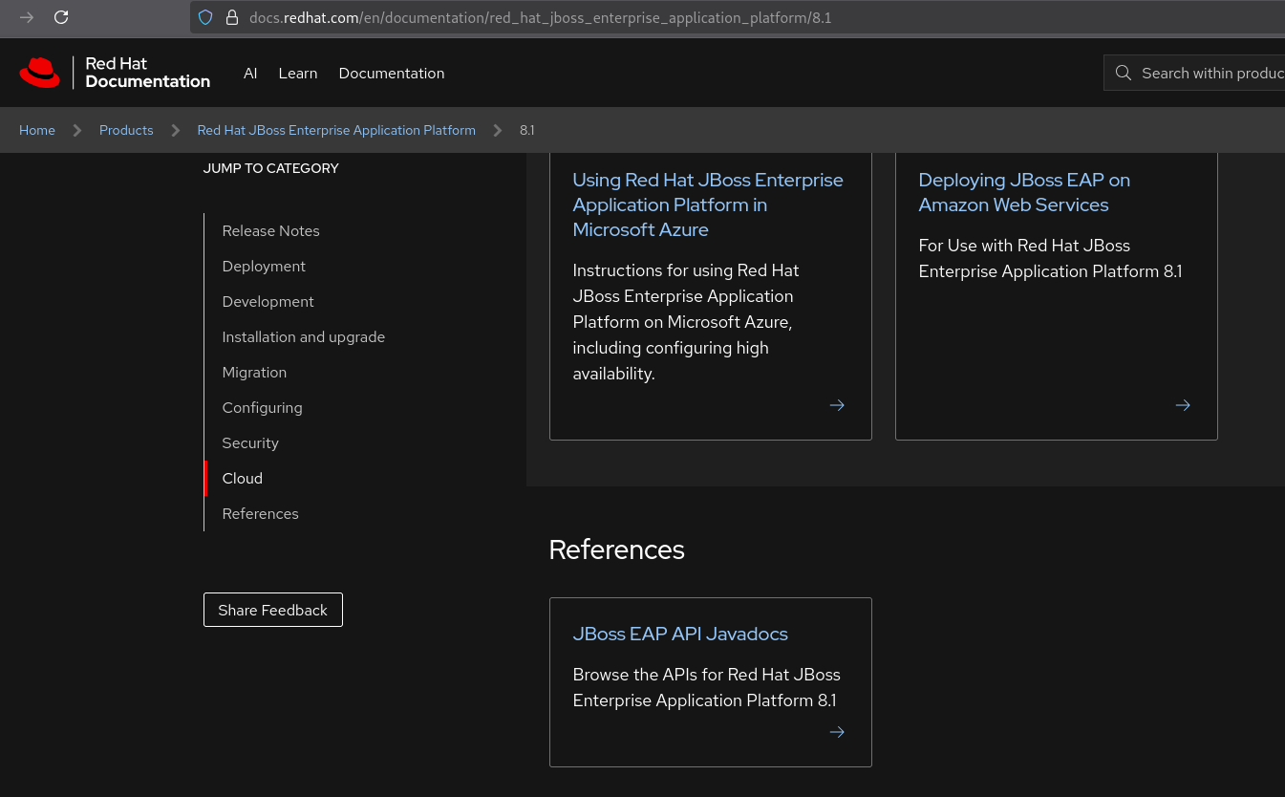Go to Home breadcrumb

tap(37, 130)
